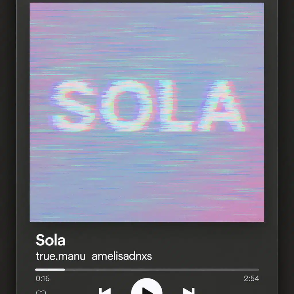This screenshot has height=294, width=294.
Task: Click the end of the filled progress segment
Action: (65, 270)
